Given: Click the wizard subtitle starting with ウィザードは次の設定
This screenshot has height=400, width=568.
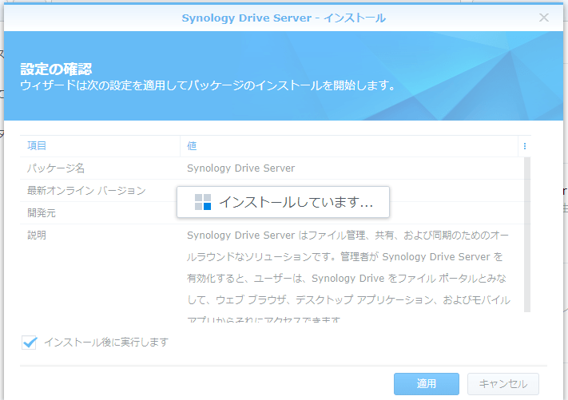Looking at the screenshot, I should pyautogui.click(x=208, y=85).
